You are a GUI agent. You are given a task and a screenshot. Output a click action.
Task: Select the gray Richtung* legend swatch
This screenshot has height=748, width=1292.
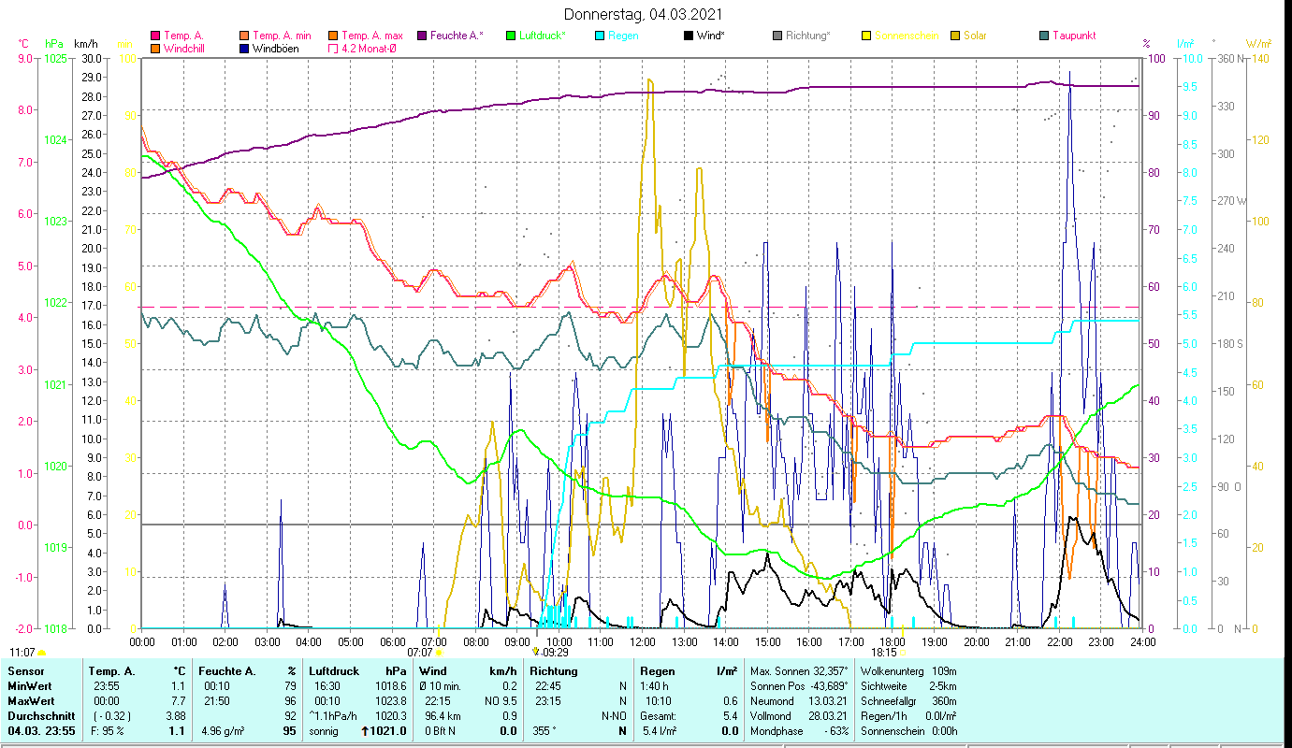(778, 36)
